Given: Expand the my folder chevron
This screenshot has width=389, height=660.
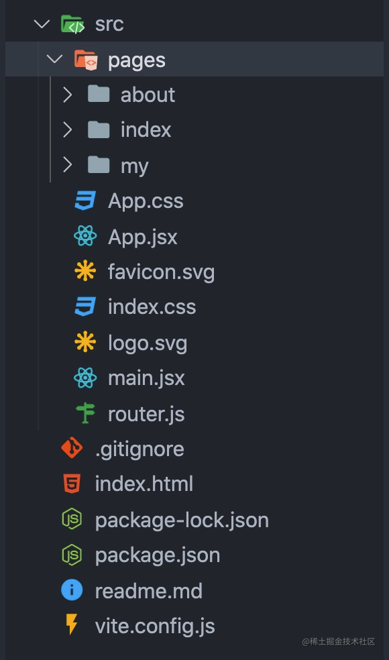Looking at the screenshot, I should [x=67, y=165].
